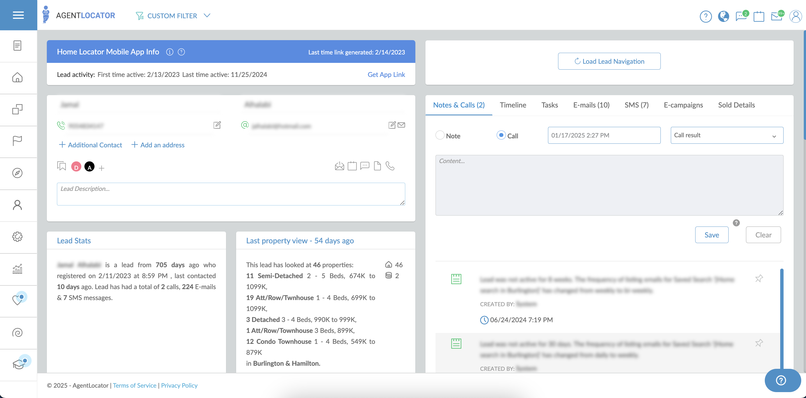
Task: Select the Settings gear in the sidebar
Action: pos(17,237)
